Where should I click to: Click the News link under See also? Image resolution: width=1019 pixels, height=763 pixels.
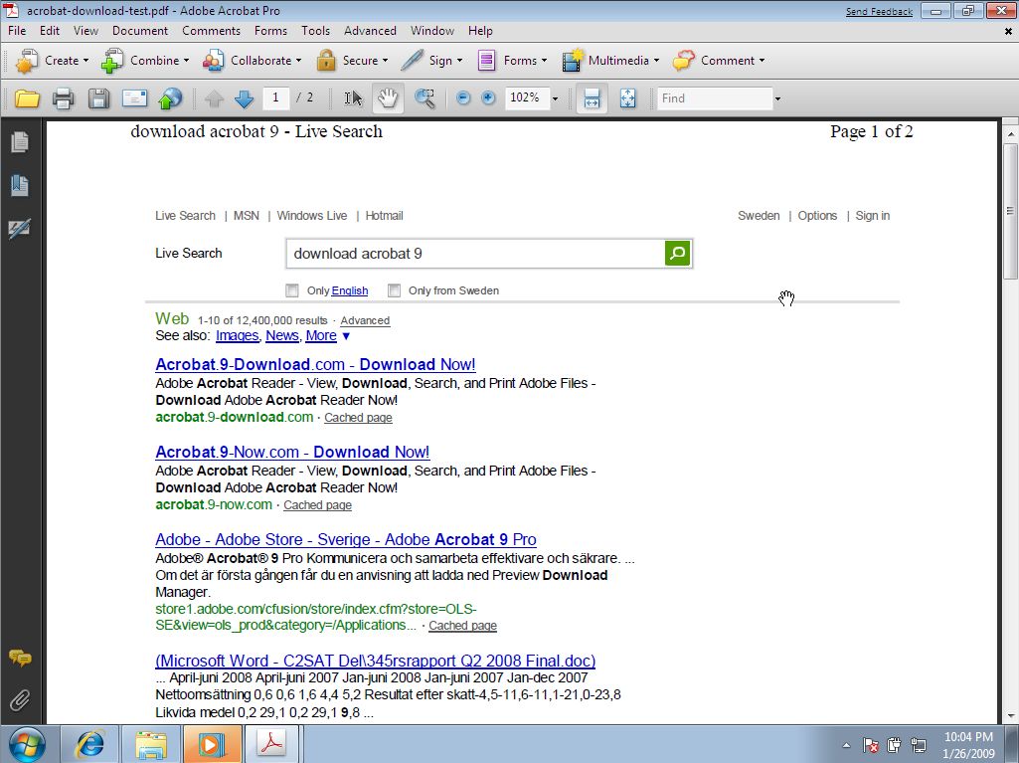click(282, 335)
